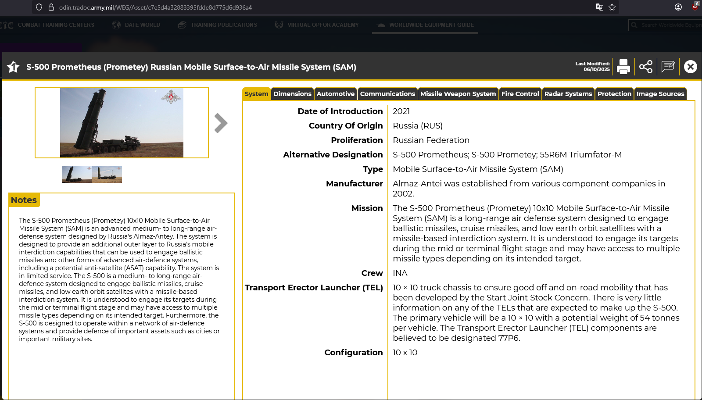The height and width of the screenshot is (400, 702).
Task: Print the S-500 asset page
Action: point(623,67)
